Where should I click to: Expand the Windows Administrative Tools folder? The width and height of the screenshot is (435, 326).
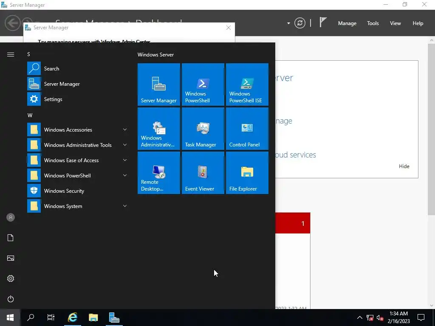(78, 145)
